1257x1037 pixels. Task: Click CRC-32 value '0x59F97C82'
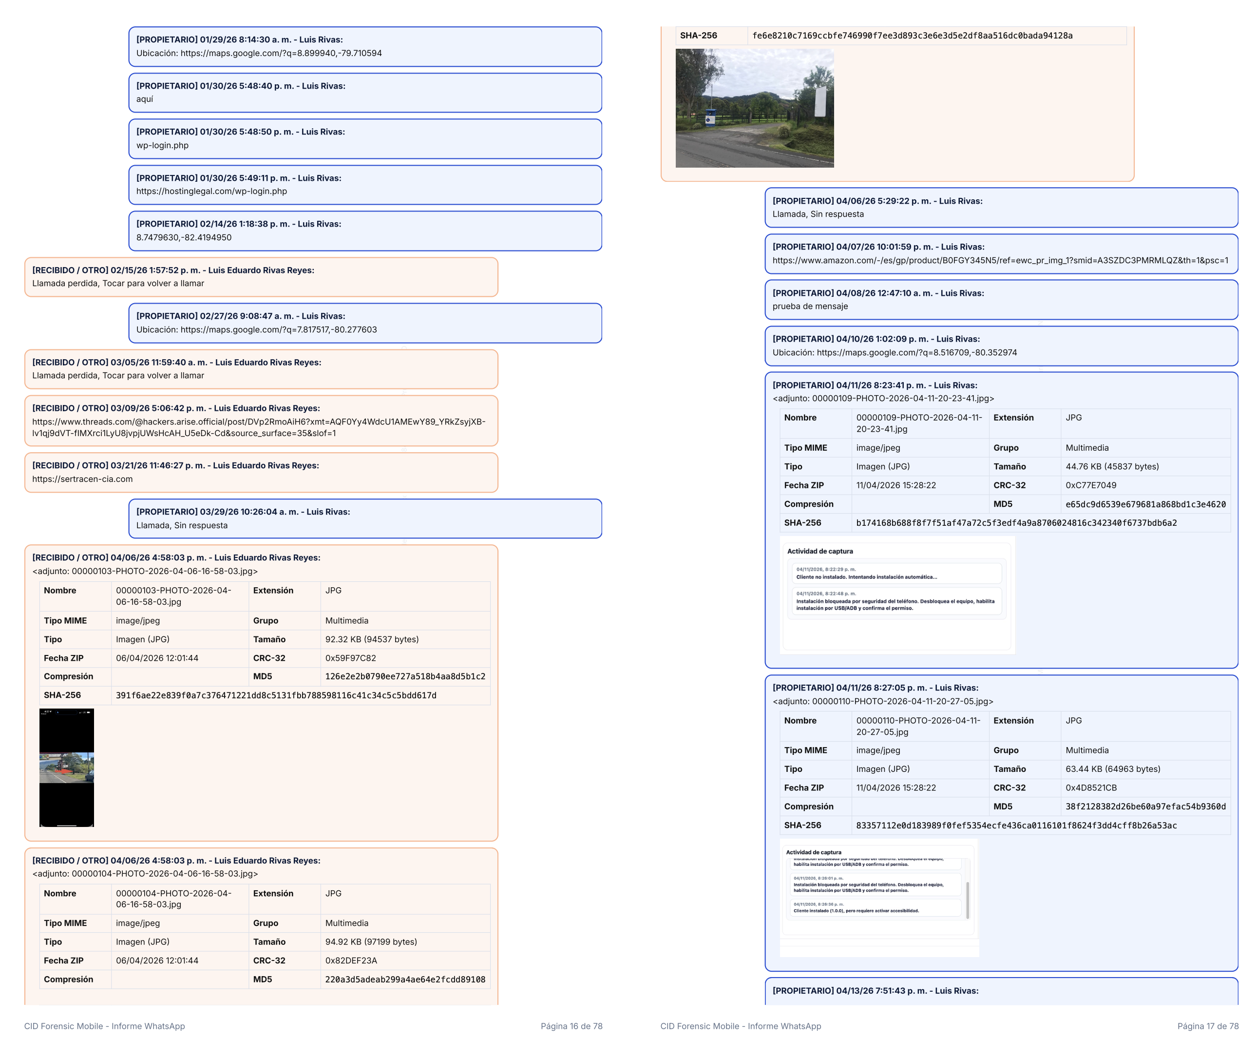click(x=350, y=658)
